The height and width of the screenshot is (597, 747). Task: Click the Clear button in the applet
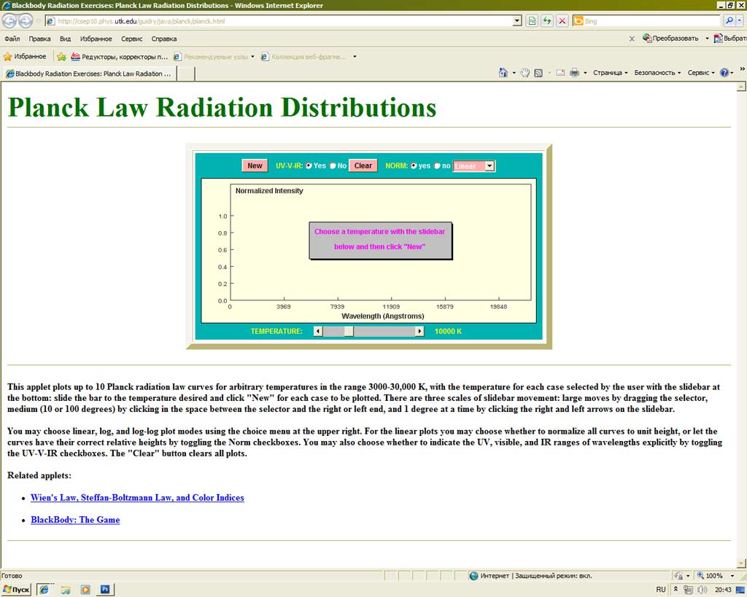(x=363, y=165)
